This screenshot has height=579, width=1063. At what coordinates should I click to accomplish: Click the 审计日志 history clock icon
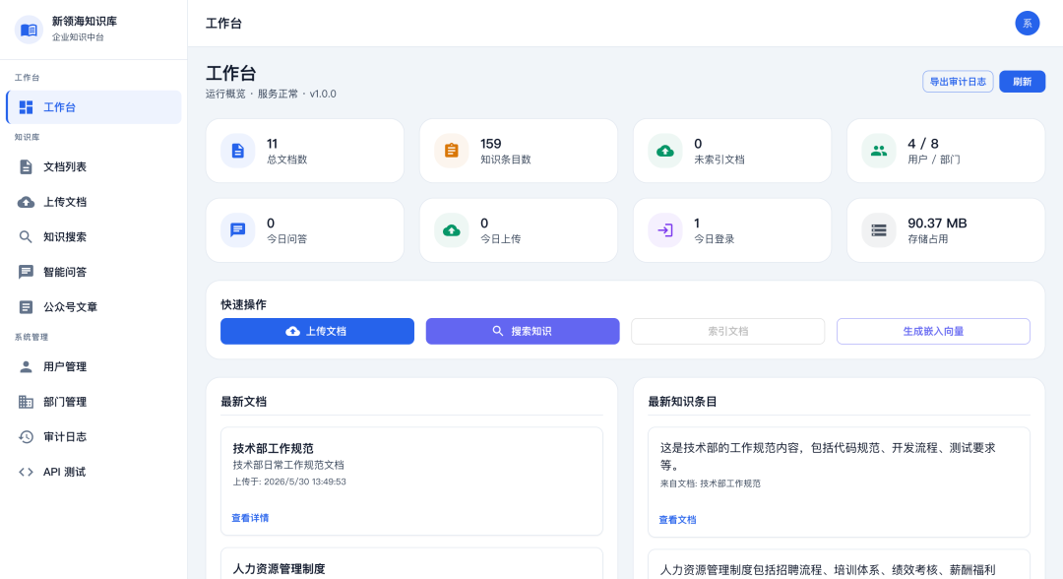(x=26, y=436)
